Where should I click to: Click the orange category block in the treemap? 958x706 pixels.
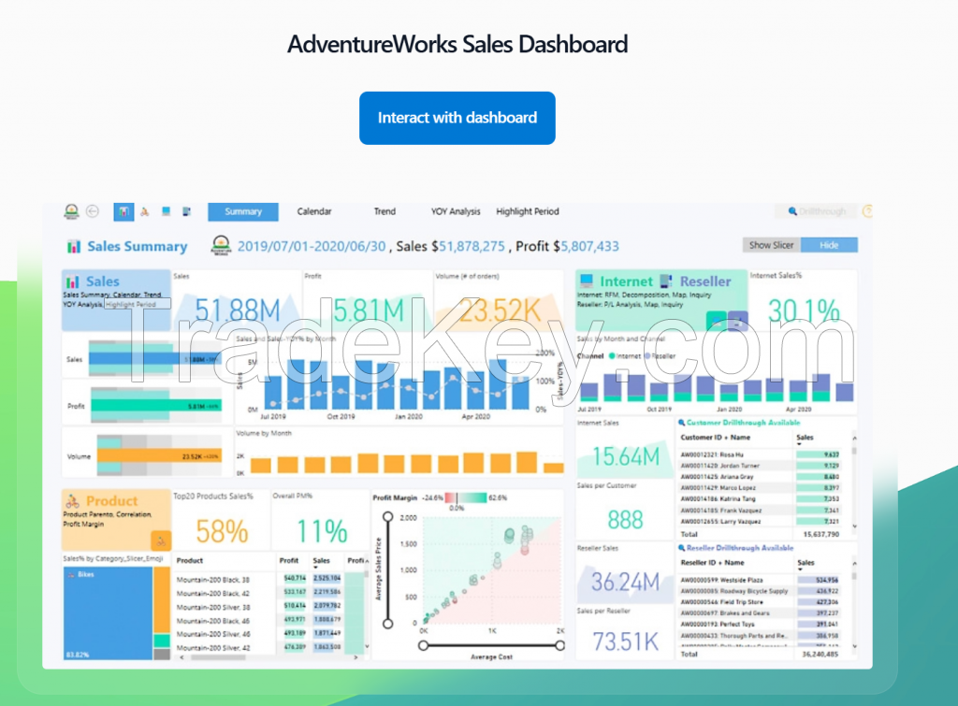(x=162, y=599)
